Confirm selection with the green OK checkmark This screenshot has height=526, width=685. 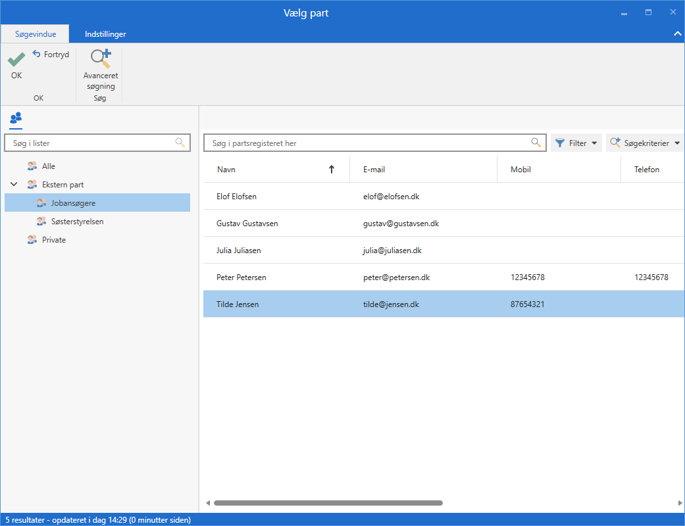tap(16, 59)
